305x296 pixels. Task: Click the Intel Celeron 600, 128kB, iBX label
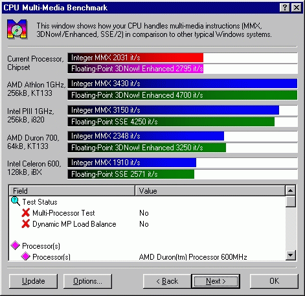(34, 168)
